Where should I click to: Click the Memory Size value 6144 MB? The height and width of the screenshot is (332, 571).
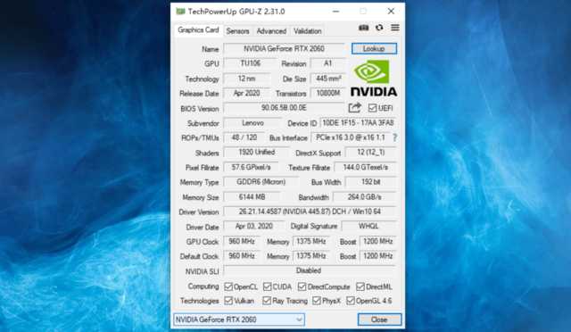252,197
